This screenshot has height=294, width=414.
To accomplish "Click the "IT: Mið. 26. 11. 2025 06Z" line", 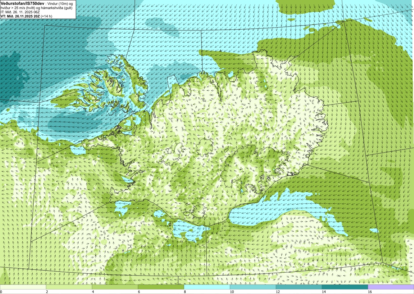I will pyautogui.click(x=20, y=12).
